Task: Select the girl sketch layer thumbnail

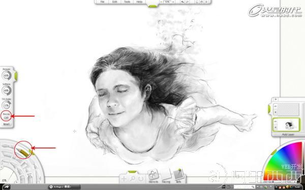Action: pyautogui.click(x=289, y=125)
